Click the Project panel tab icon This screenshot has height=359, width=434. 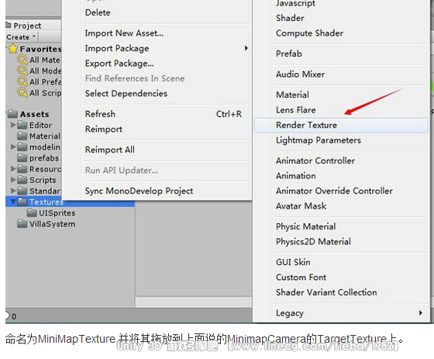(x=9, y=26)
